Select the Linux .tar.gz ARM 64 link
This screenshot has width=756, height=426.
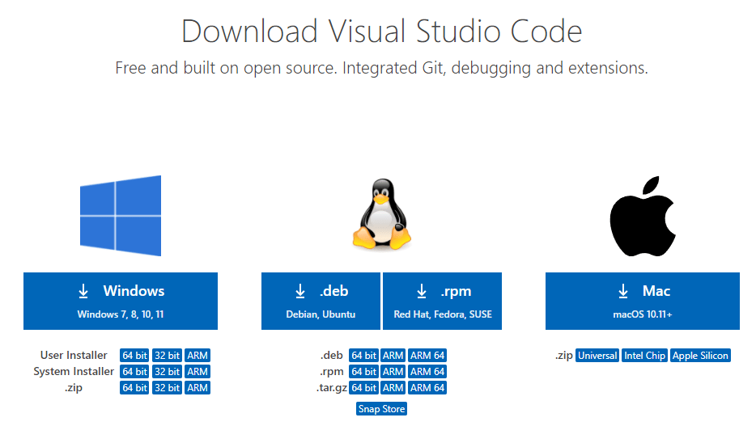[427, 387]
